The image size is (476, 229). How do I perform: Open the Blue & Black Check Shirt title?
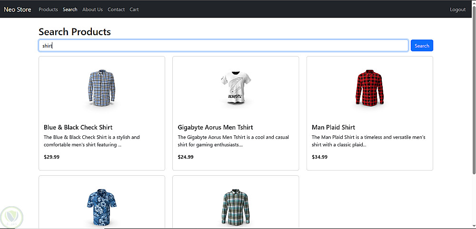coord(78,127)
